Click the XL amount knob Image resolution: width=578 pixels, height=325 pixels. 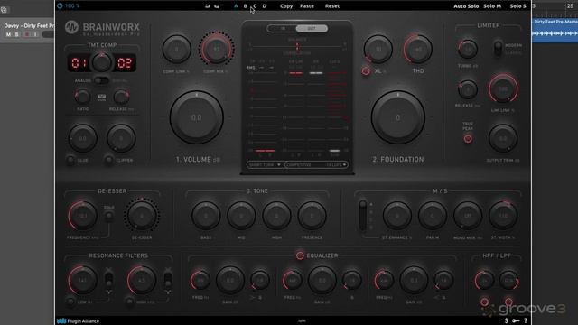[x=378, y=49]
